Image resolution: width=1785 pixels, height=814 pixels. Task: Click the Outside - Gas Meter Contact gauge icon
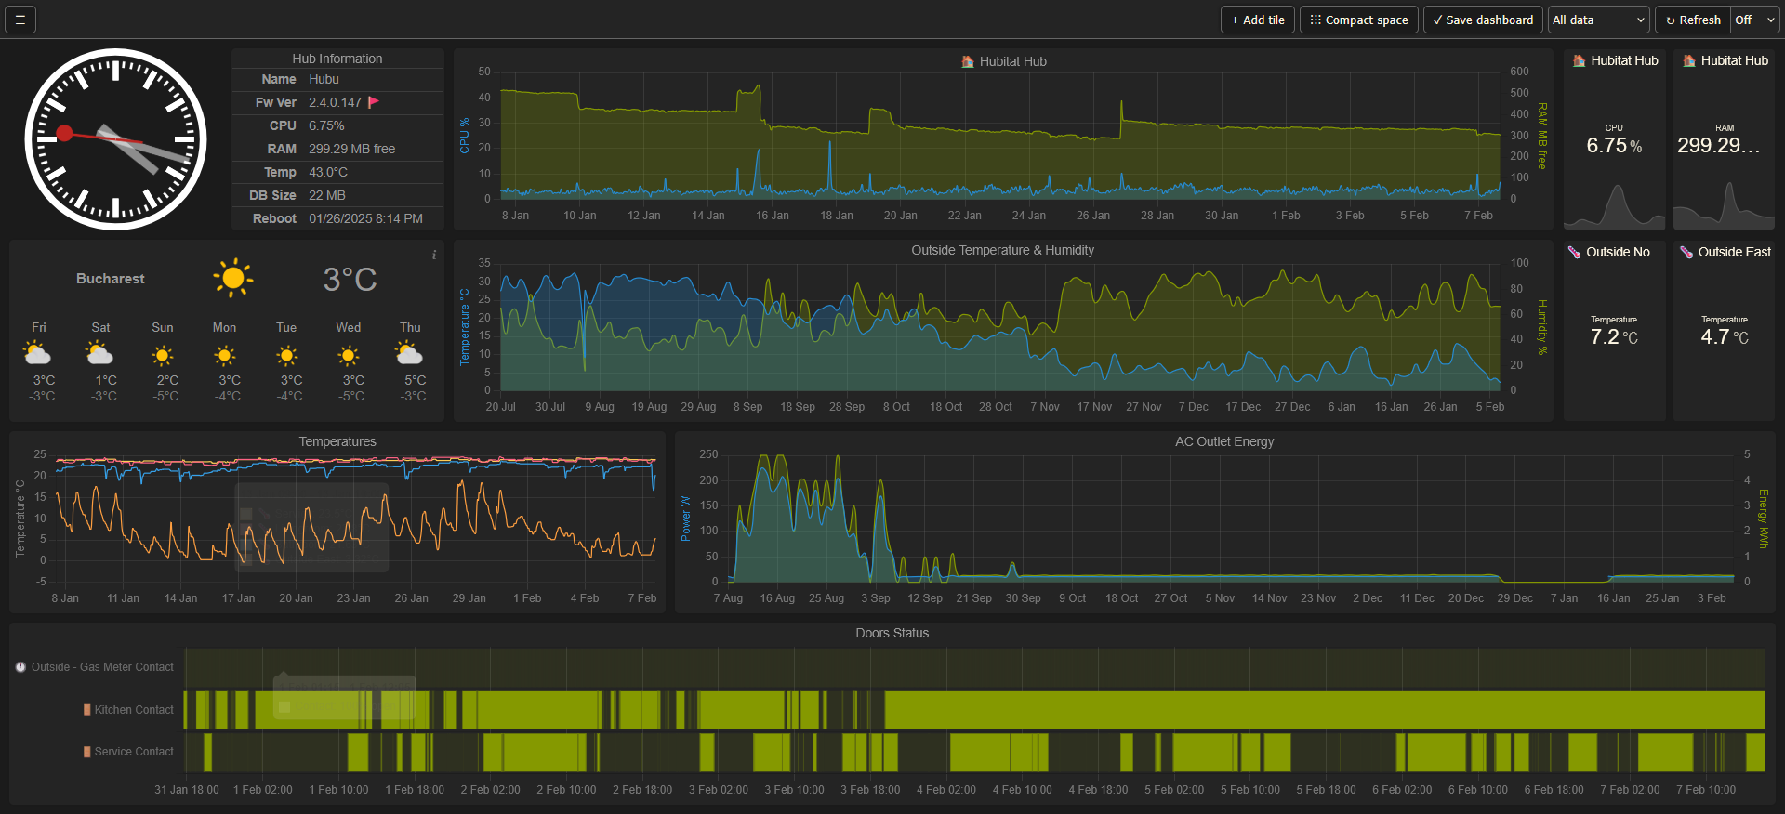coord(20,667)
